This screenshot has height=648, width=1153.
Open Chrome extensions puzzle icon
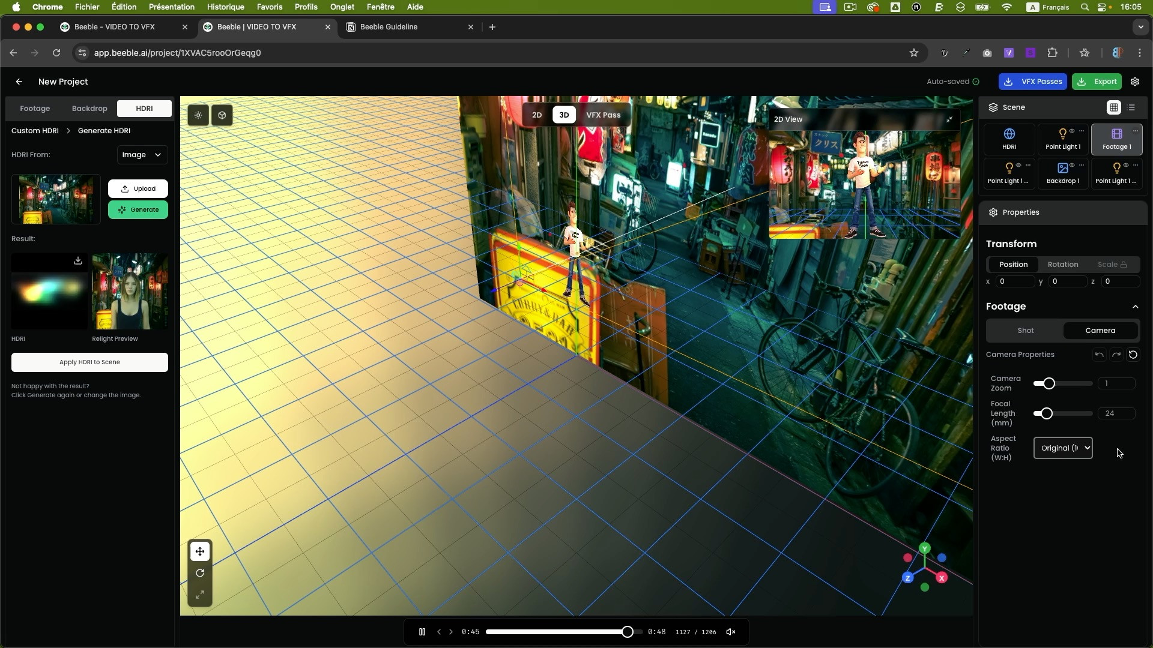click(1052, 53)
